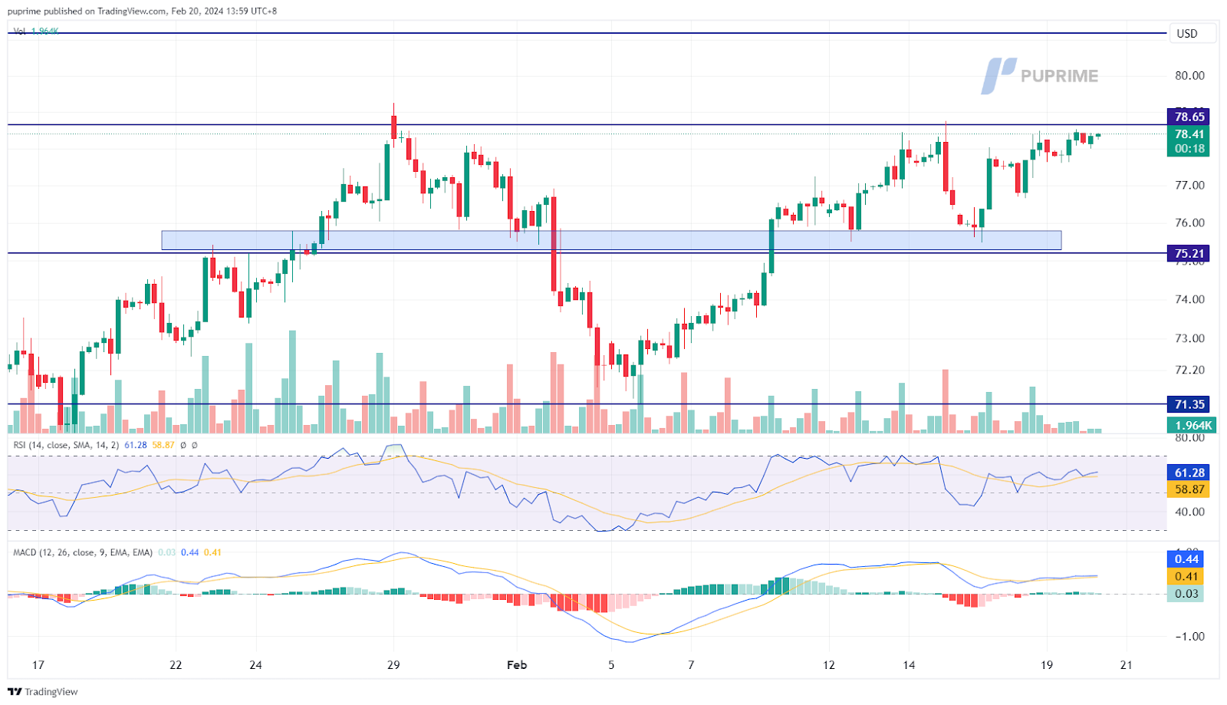Click the 17 date label on the time axis
The height and width of the screenshot is (705, 1227).
[38, 665]
